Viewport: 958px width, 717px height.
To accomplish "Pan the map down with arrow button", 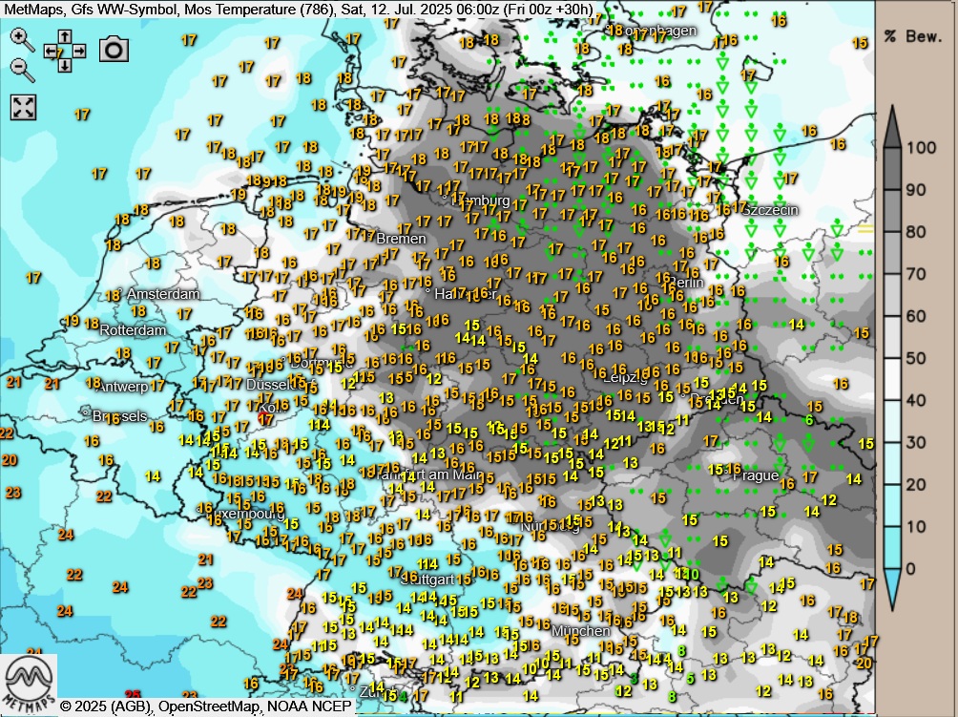I will coord(64,65).
